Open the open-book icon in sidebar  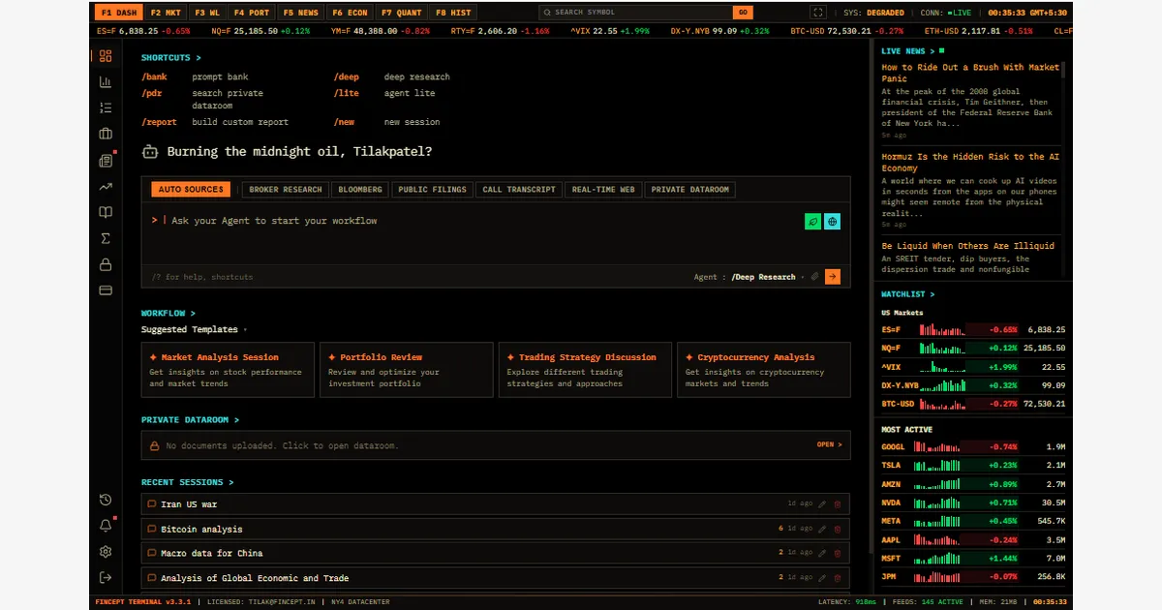click(106, 213)
